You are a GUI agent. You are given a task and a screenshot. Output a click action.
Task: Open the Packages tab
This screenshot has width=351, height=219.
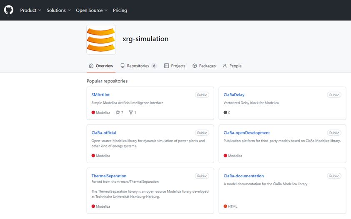click(204, 66)
